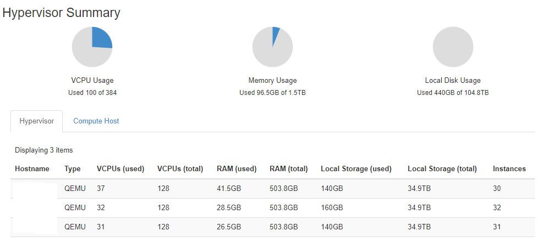Click the Local Disk Usage pie chart
548x242 pixels.
pos(453,47)
